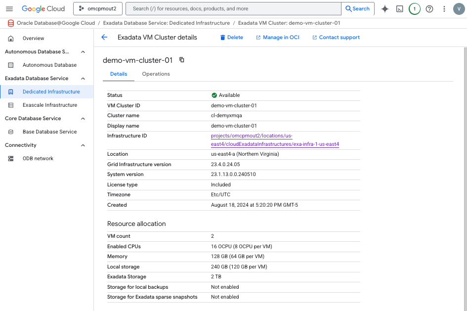Collapse the Connectivity section
Screen dimensions: 467x311
83,145
